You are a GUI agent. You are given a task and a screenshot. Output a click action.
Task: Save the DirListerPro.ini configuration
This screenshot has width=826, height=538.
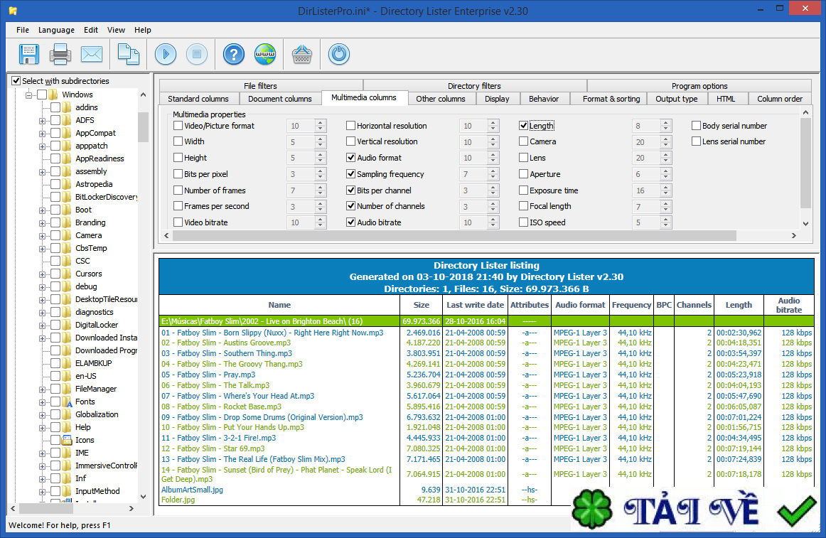(x=28, y=54)
